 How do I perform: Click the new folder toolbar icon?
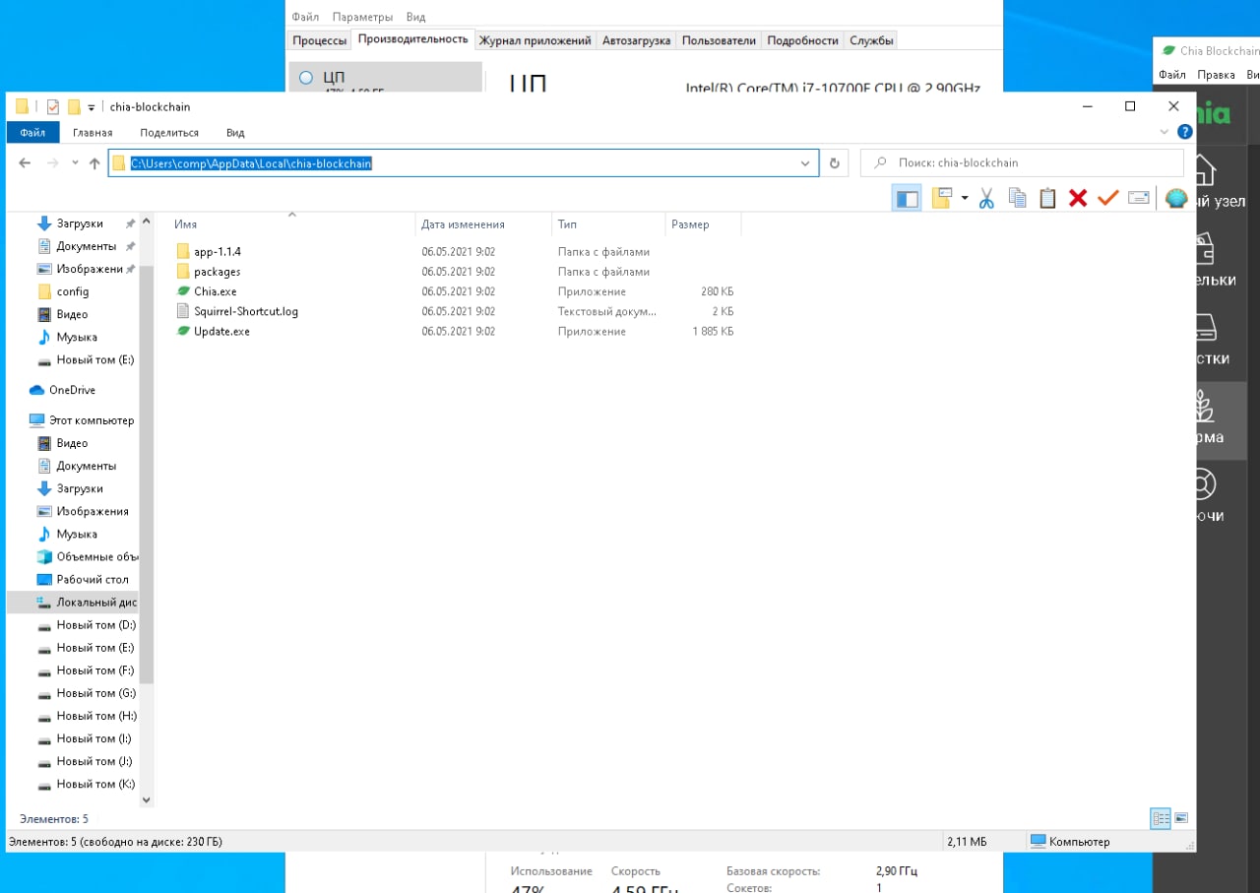942,198
